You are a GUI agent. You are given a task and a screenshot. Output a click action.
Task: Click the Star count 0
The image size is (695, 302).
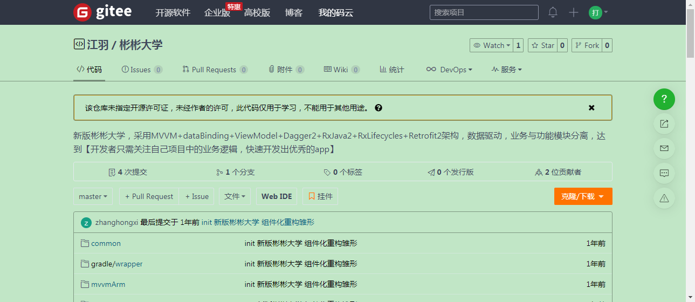tap(562, 45)
